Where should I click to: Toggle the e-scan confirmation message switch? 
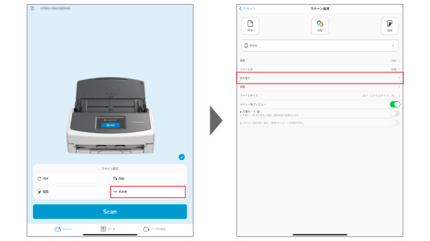click(394, 123)
